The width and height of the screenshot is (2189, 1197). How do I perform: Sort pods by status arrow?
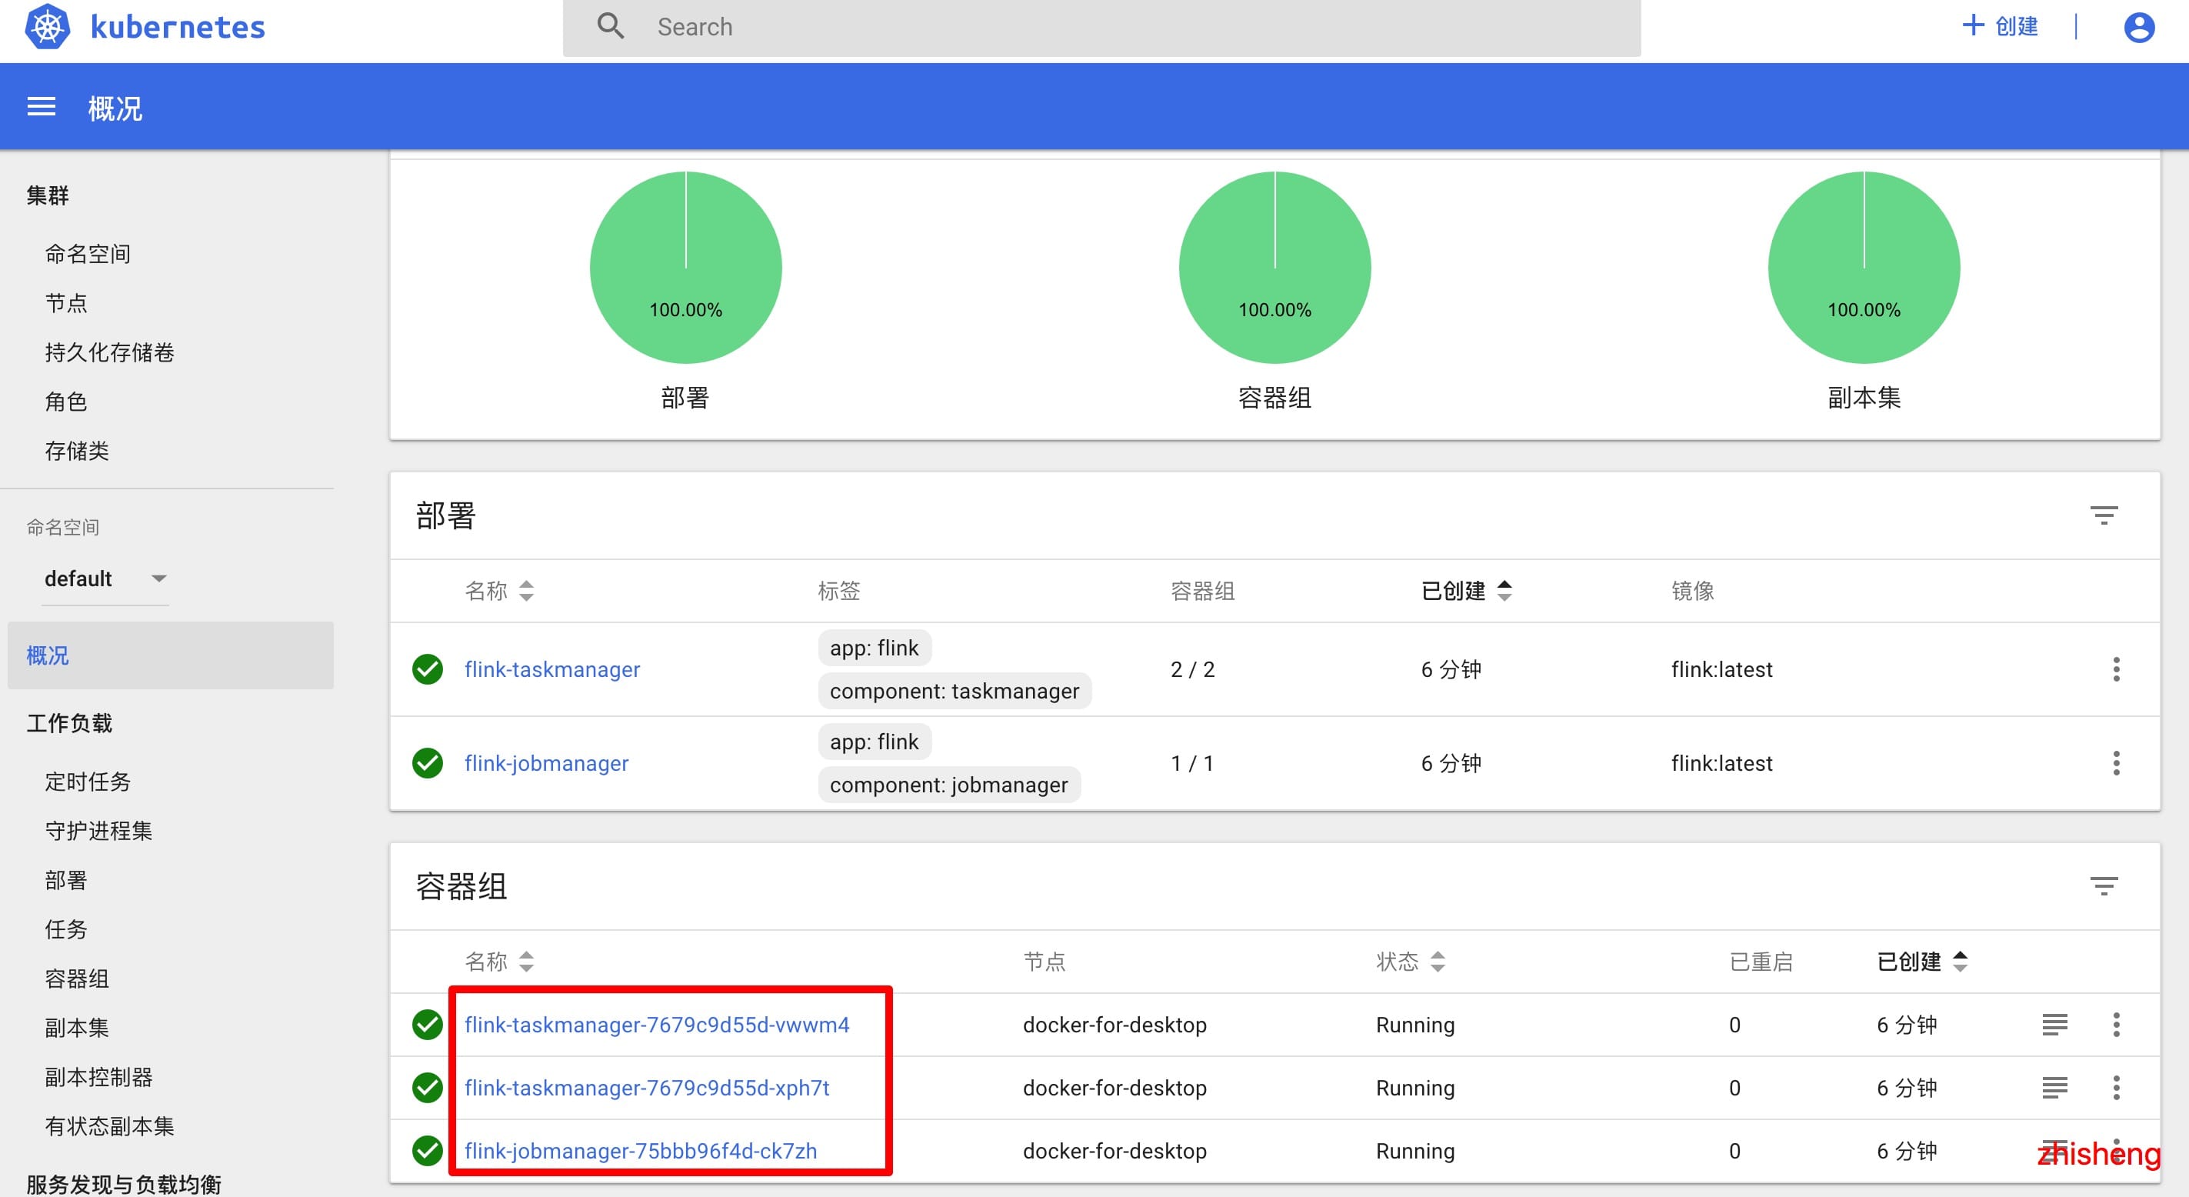[1437, 962]
